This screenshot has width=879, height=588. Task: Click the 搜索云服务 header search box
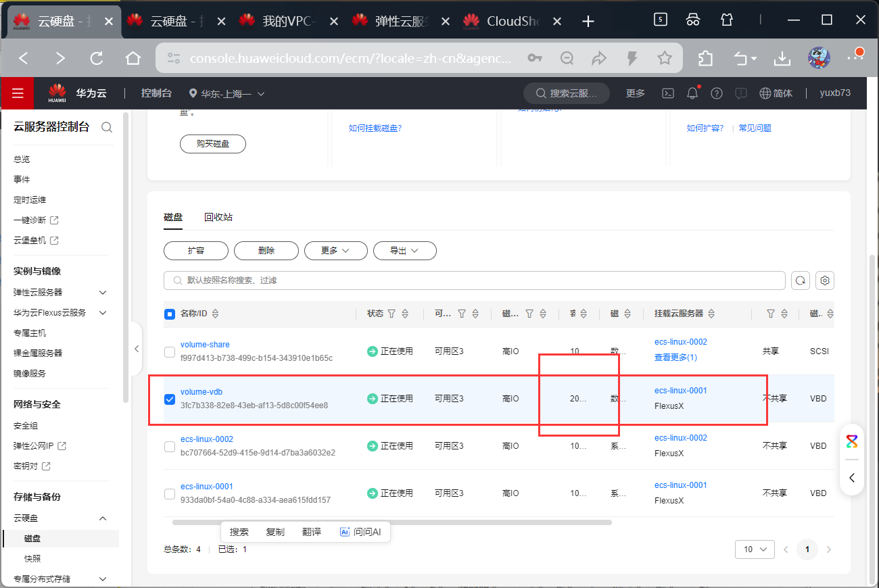click(x=567, y=93)
